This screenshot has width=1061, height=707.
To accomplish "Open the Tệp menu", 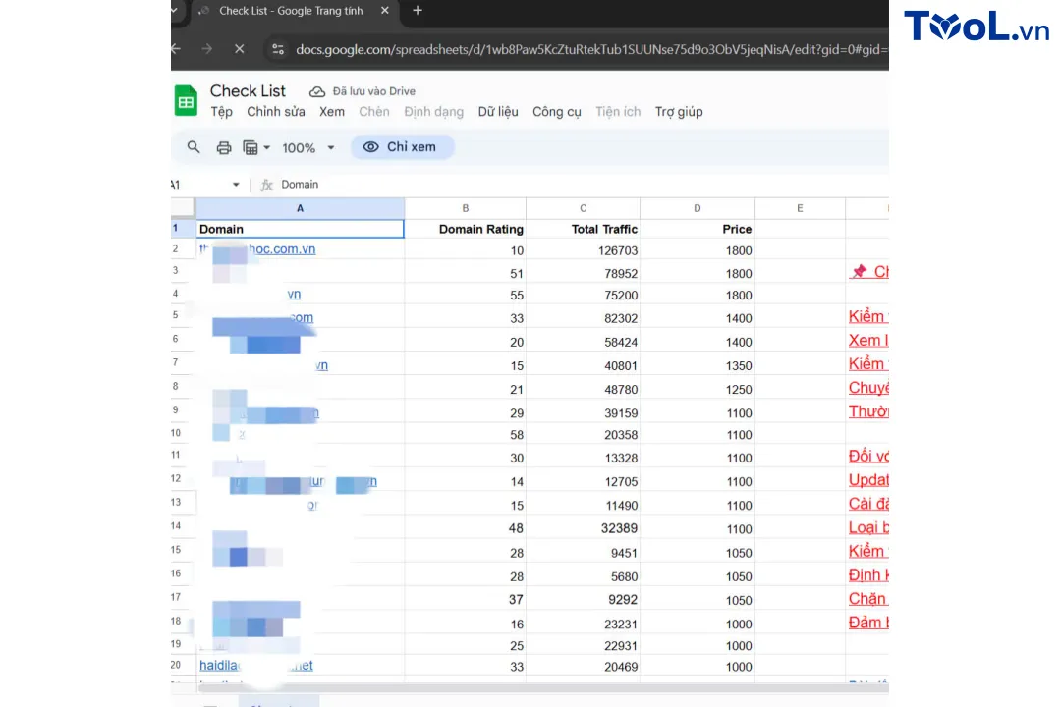I will [221, 112].
